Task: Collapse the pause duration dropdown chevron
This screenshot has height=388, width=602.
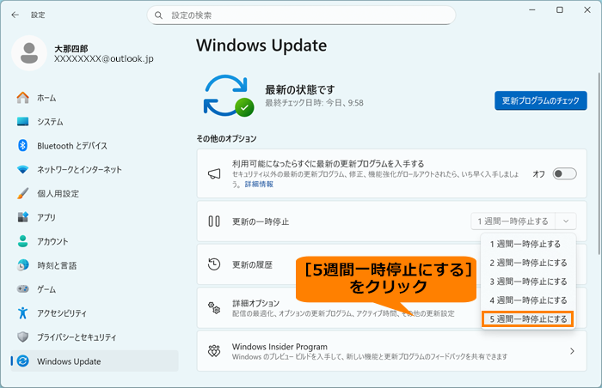Action: [x=566, y=221]
